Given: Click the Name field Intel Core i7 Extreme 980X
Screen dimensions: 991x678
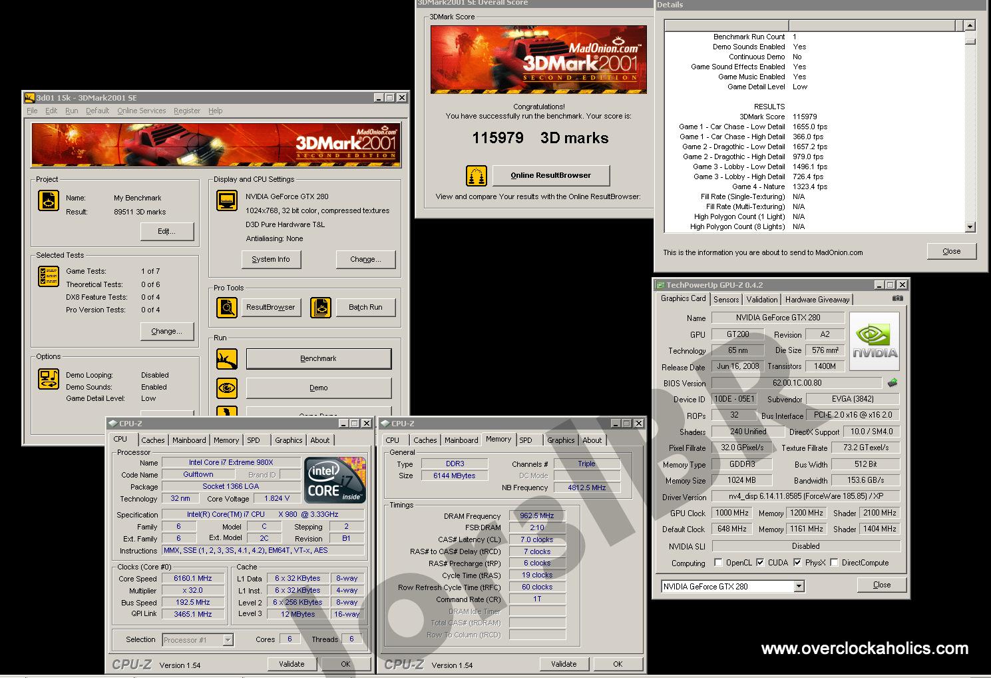Looking at the screenshot, I should pos(231,462).
